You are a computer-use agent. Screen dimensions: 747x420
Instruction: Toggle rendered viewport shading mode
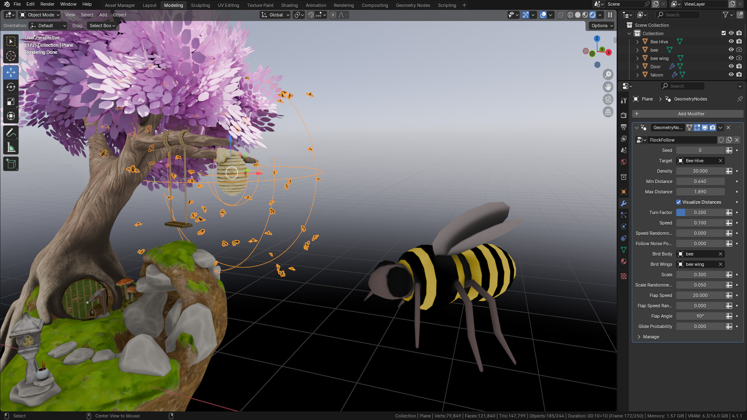pos(592,15)
